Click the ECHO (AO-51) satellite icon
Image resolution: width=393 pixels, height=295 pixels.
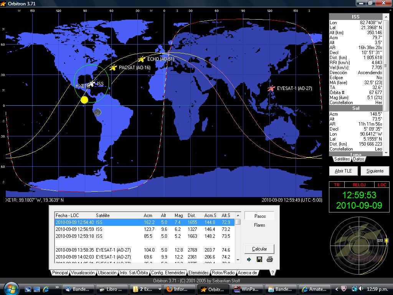pyautogui.click(x=142, y=59)
